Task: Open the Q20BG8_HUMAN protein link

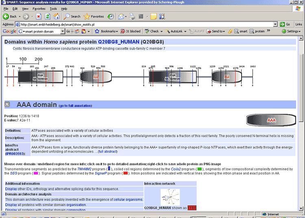Action: click(x=119, y=42)
